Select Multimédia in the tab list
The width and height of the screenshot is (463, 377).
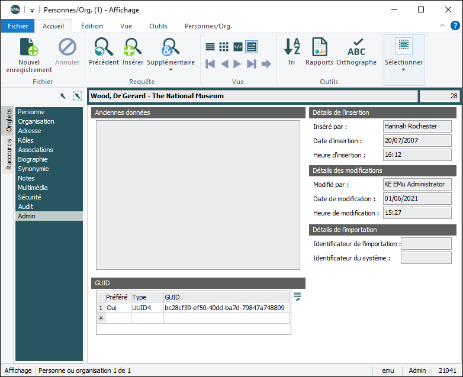[34, 188]
